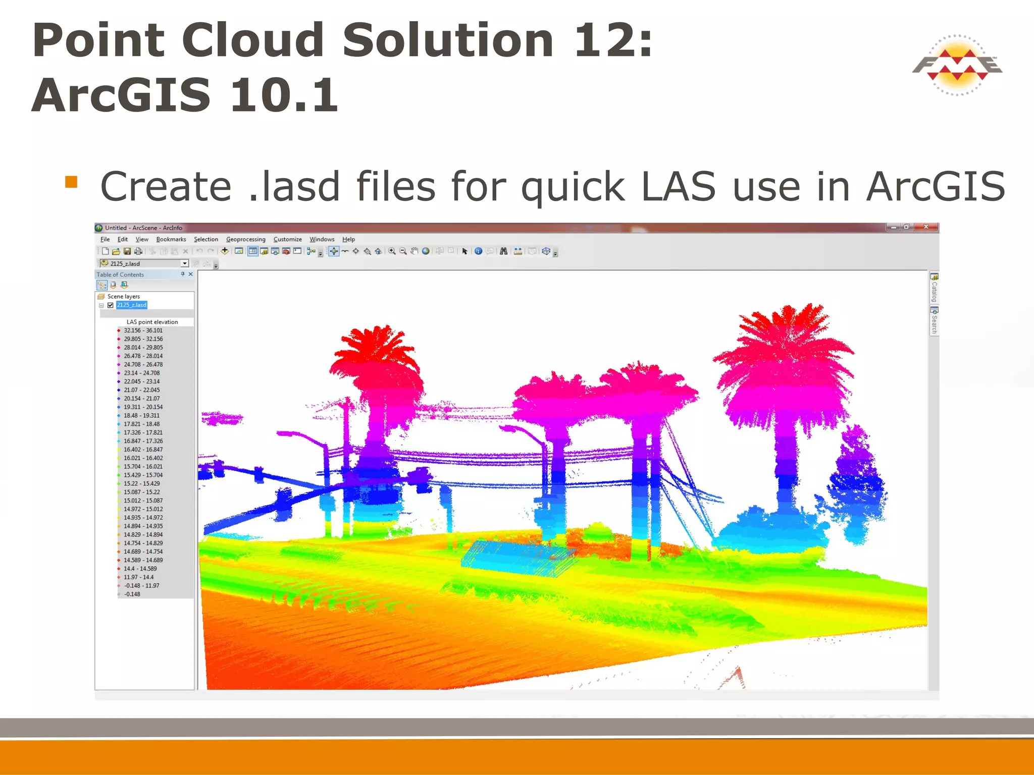This screenshot has width=1034, height=775.
Task: Select the Navigate tool
Action: coord(334,251)
